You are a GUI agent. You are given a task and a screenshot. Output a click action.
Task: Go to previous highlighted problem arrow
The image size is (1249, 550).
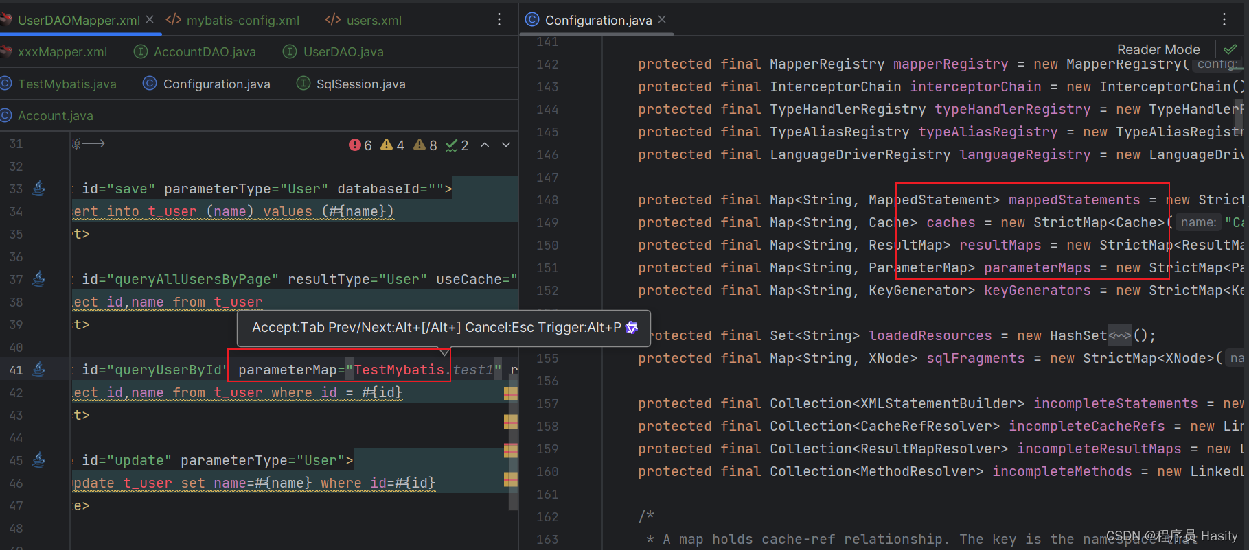coord(485,145)
